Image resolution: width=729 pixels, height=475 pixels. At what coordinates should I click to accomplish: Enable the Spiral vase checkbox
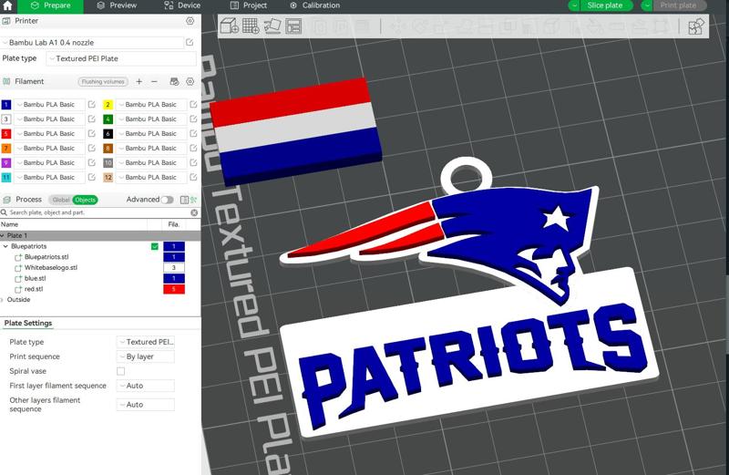pyautogui.click(x=121, y=371)
